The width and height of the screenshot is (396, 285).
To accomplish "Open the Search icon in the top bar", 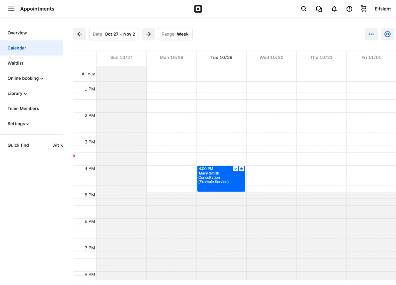I will coord(304,9).
